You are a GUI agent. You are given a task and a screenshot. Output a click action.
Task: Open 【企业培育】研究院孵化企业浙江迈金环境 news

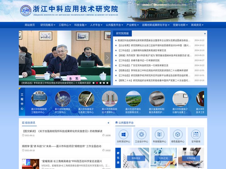[x=154, y=45]
